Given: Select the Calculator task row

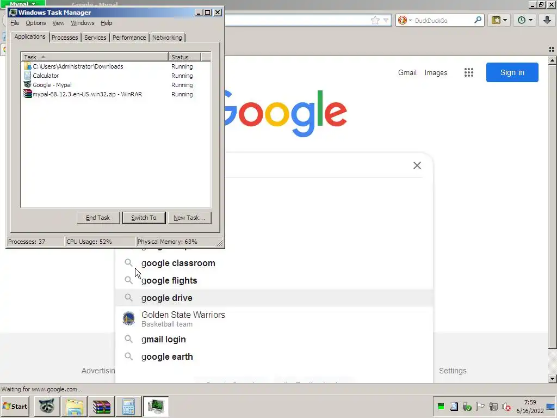Looking at the screenshot, I should pyautogui.click(x=116, y=76).
